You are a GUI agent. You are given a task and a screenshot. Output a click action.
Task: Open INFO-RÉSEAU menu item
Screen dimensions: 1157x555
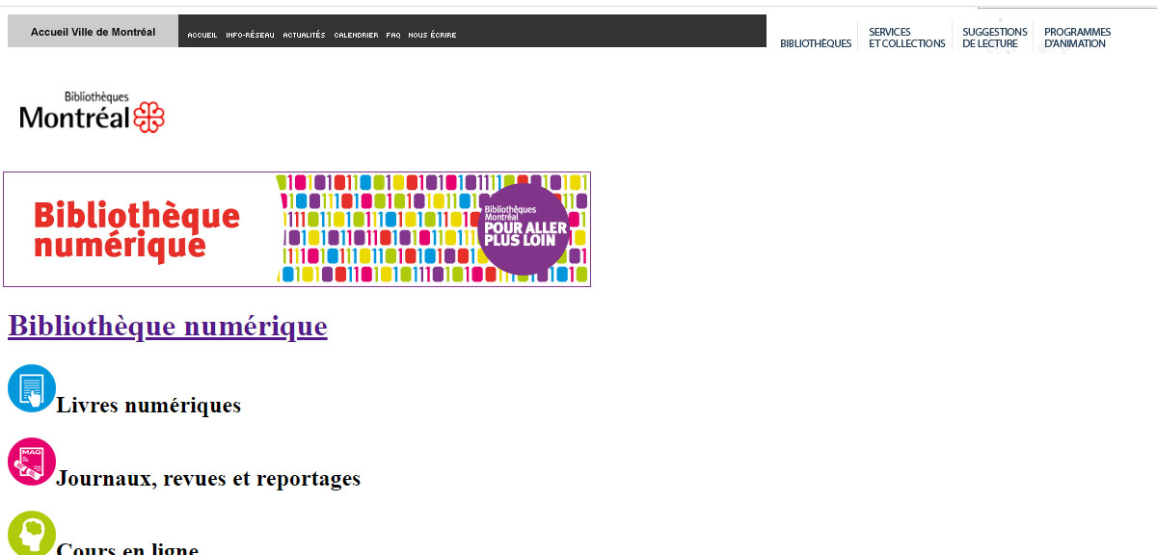coord(250,35)
